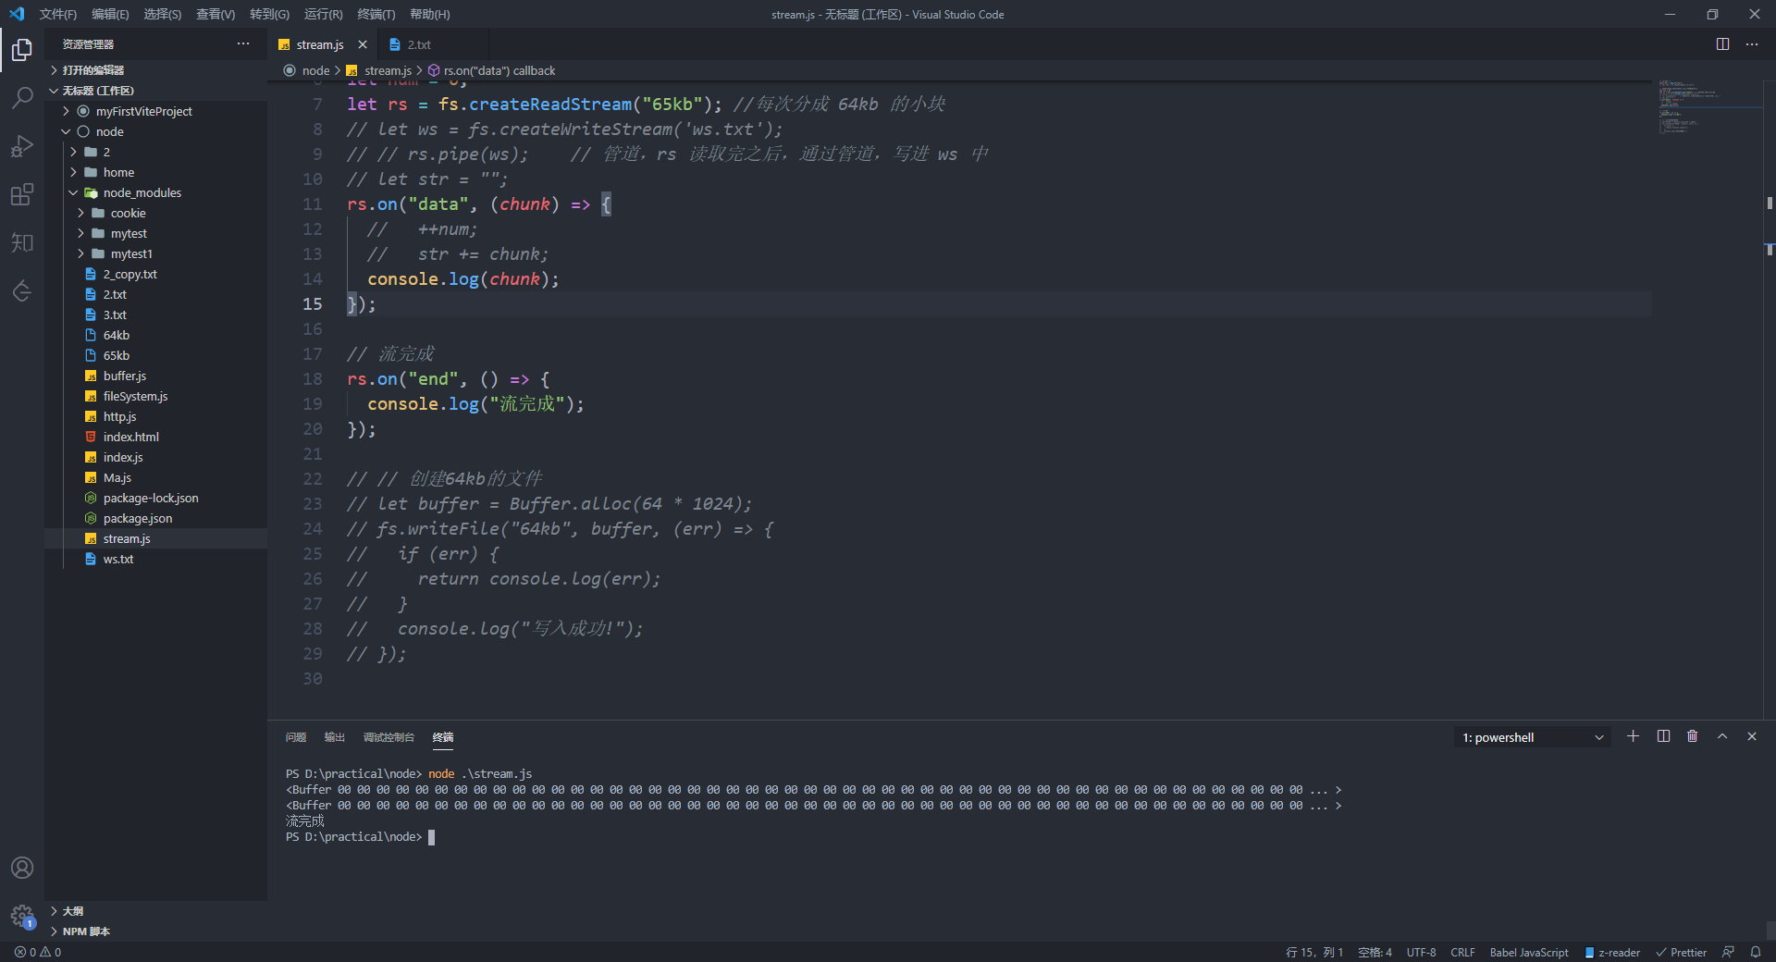Screen dimensions: 1776x962
Task: Create a new terminal with plus icon
Action: tap(1634, 736)
